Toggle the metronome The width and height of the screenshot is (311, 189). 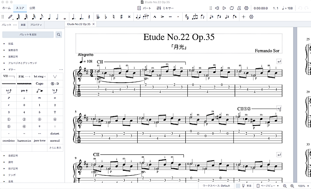[x=239, y=8]
